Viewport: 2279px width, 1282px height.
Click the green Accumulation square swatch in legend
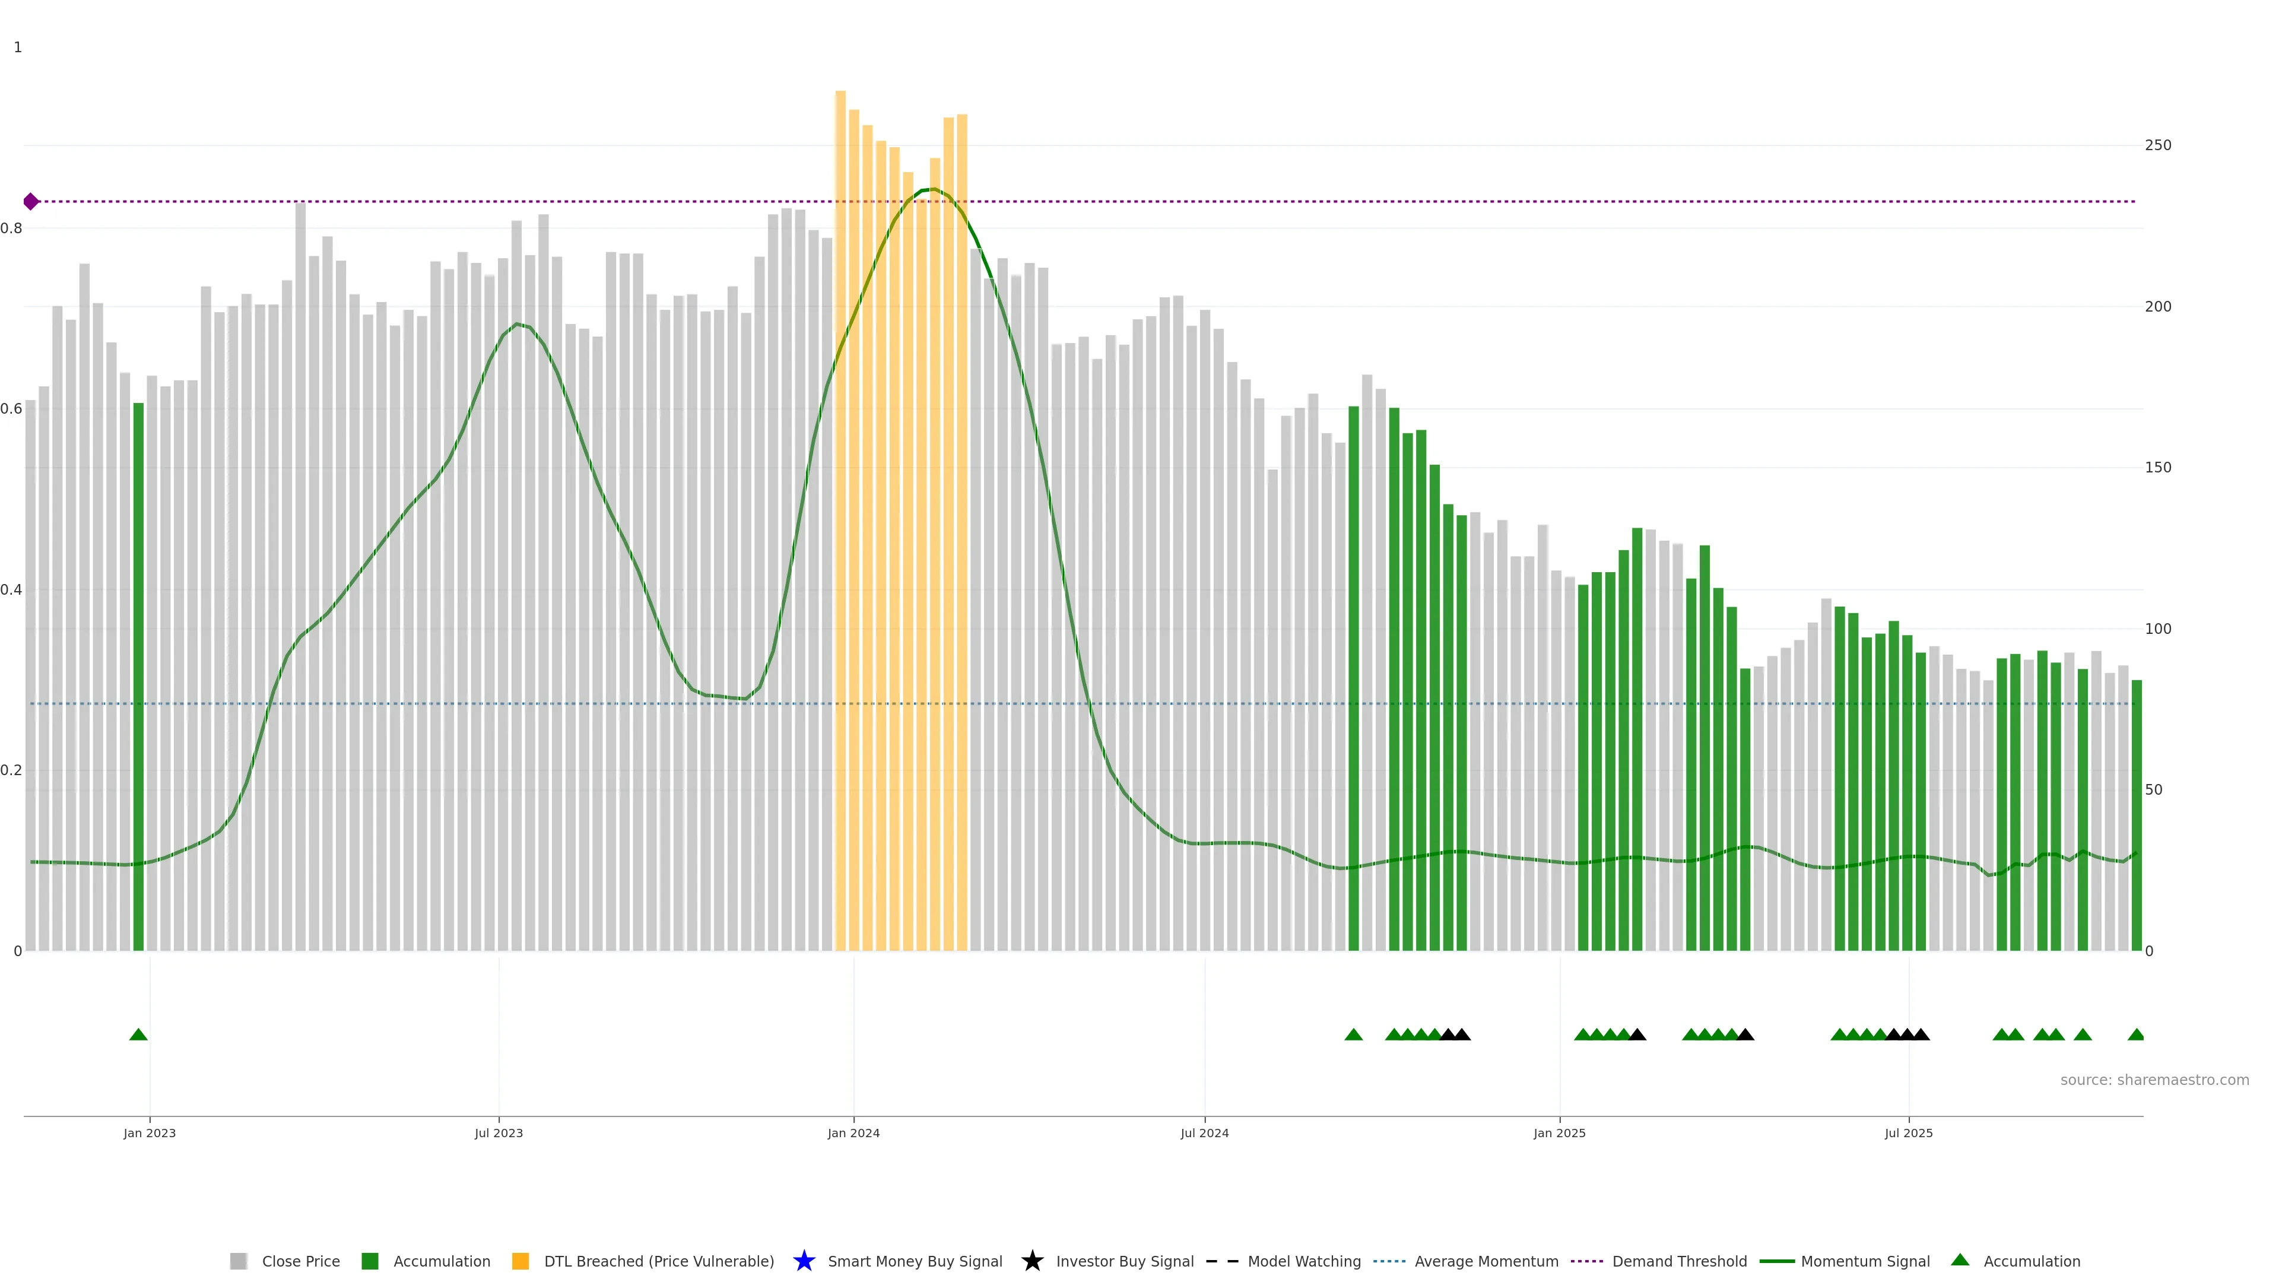coord(370,1261)
